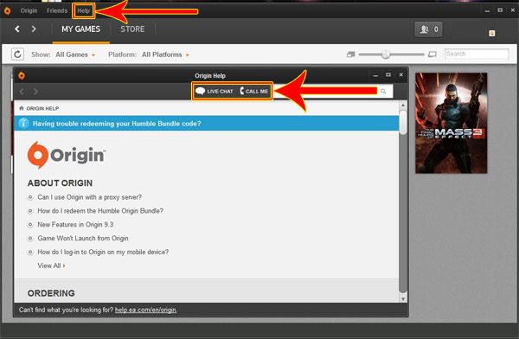Click the ORIGIN HELP home breadcrumb
The height and width of the screenshot is (339, 519).
pyautogui.click(x=39, y=108)
